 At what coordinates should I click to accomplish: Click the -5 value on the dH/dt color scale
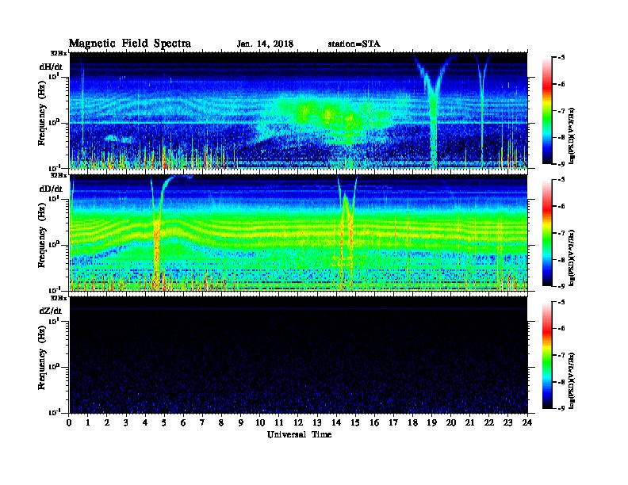click(x=561, y=57)
